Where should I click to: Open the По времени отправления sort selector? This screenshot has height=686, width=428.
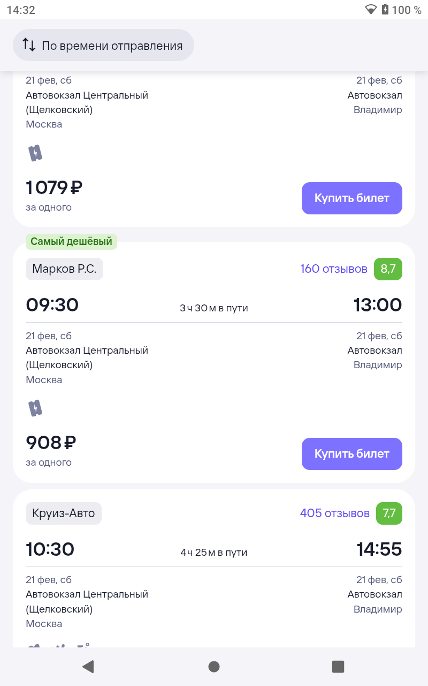[103, 46]
